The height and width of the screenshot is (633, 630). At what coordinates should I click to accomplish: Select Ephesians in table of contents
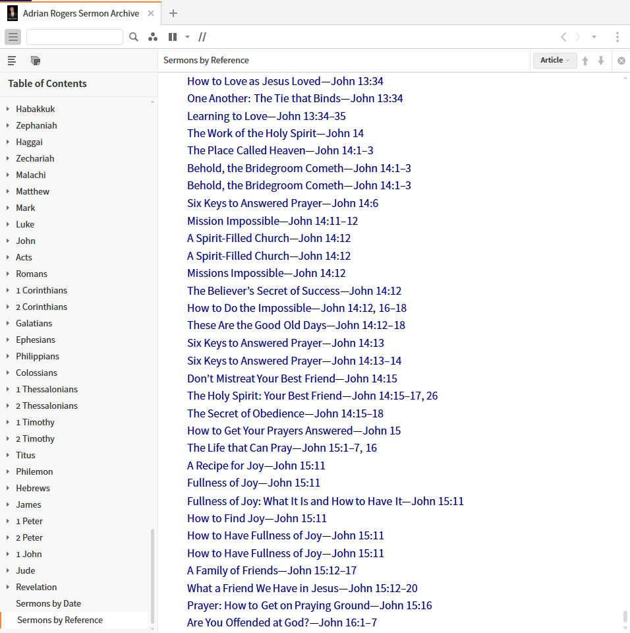click(x=36, y=340)
